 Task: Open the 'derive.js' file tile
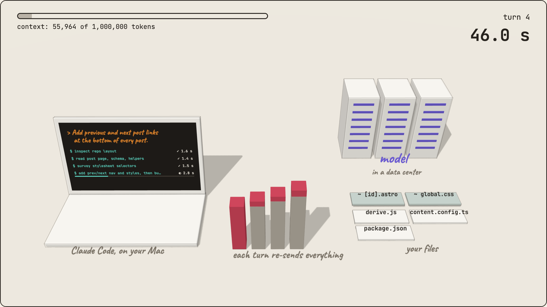[381, 217]
